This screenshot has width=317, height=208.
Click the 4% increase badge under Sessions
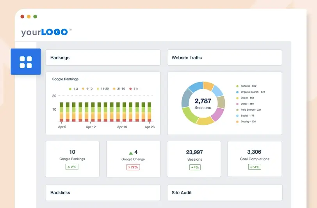(194, 167)
